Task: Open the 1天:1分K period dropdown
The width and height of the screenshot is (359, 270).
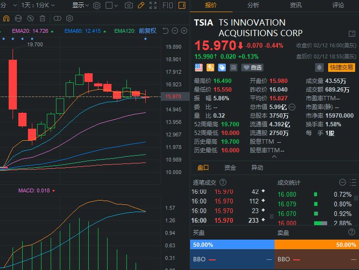Action: (x=38, y=5)
